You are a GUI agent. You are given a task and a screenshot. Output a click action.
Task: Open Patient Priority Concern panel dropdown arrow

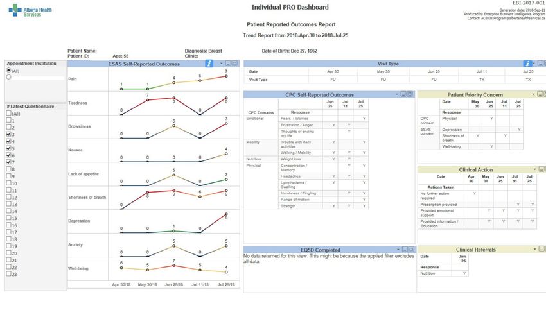pos(533,94)
